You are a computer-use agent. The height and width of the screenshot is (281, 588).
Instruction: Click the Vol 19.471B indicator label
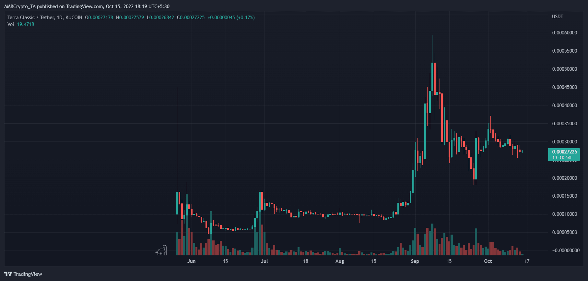[x=21, y=24]
